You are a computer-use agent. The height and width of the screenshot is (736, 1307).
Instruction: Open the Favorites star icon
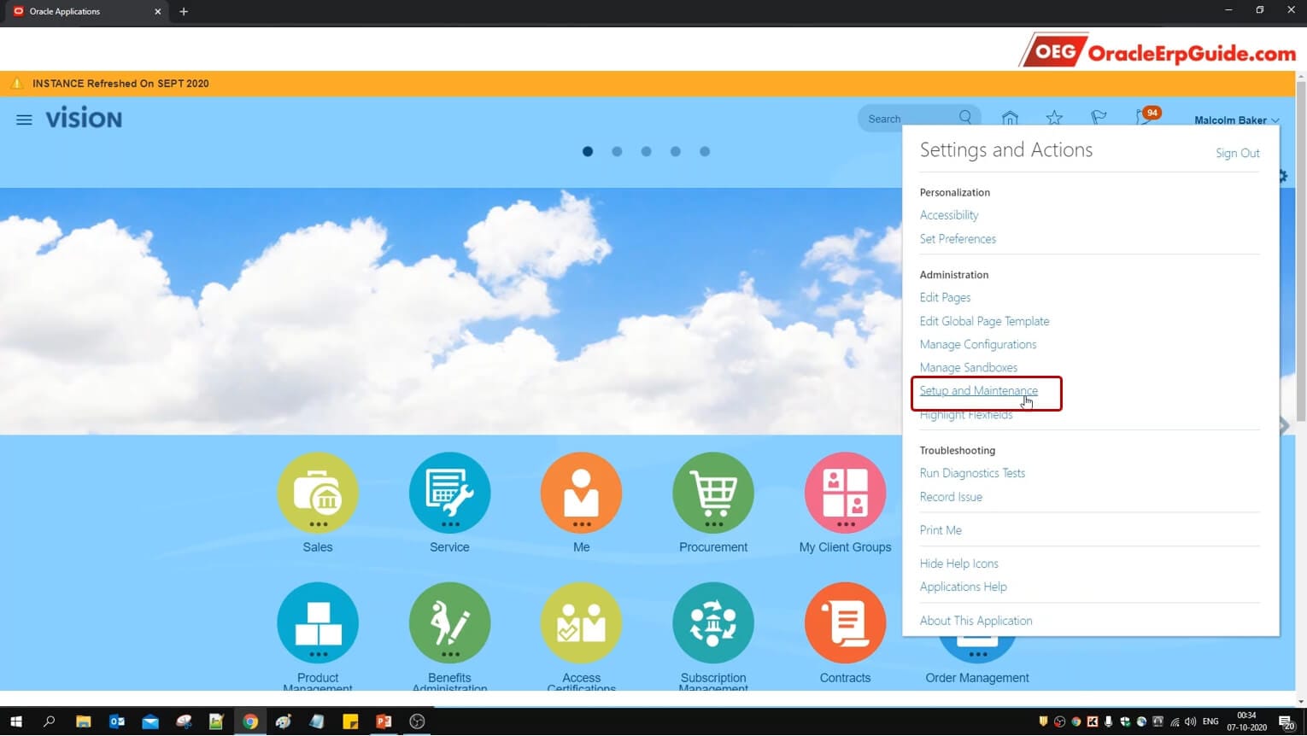coord(1054,118)
